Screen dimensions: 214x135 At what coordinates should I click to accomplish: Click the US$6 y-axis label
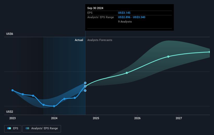10,34
